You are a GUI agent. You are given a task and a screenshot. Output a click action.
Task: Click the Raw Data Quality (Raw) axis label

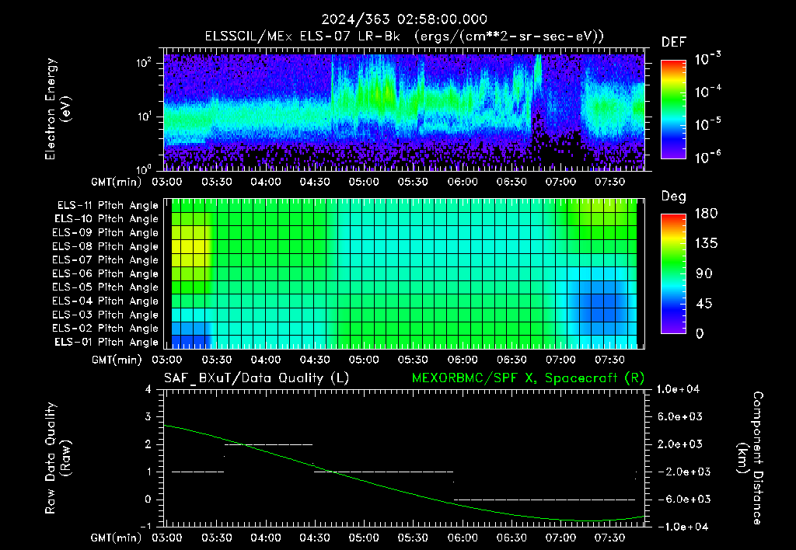click(58, 458)
